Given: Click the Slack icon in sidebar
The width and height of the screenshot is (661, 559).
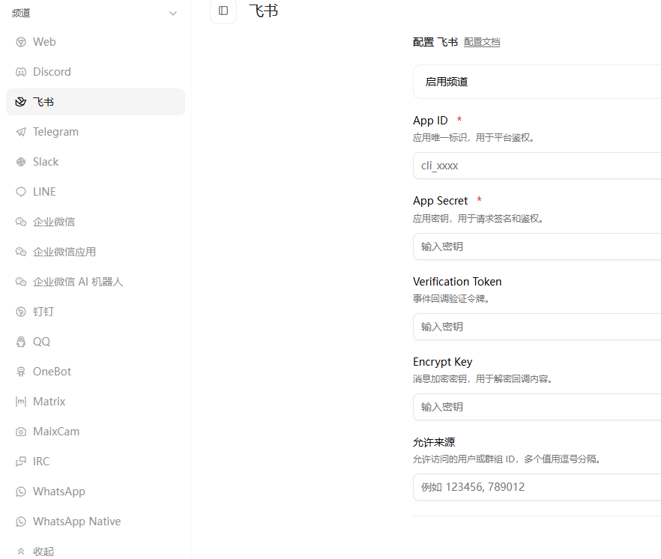Looking at the screenshot, I should point(21,162).
